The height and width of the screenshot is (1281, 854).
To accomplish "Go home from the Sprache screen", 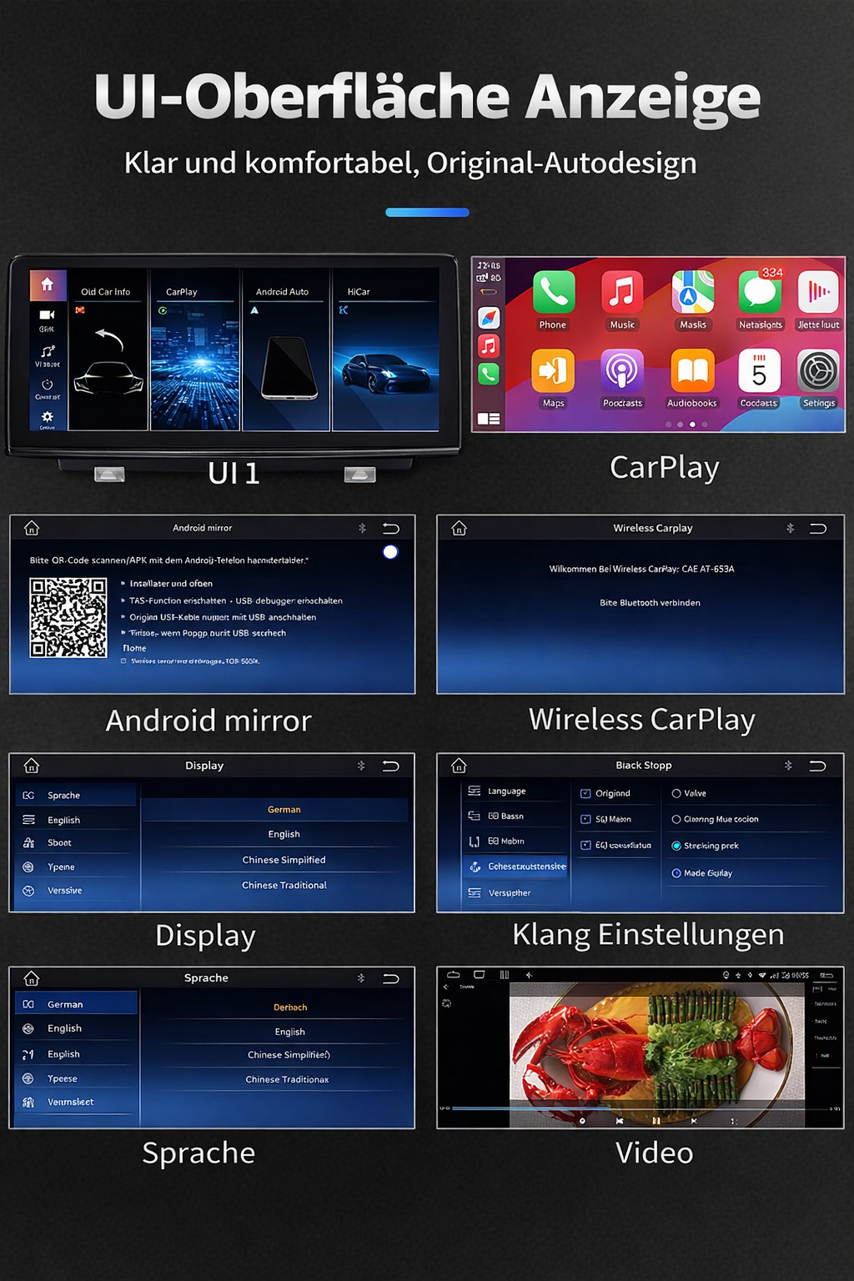I will (32, 978).
